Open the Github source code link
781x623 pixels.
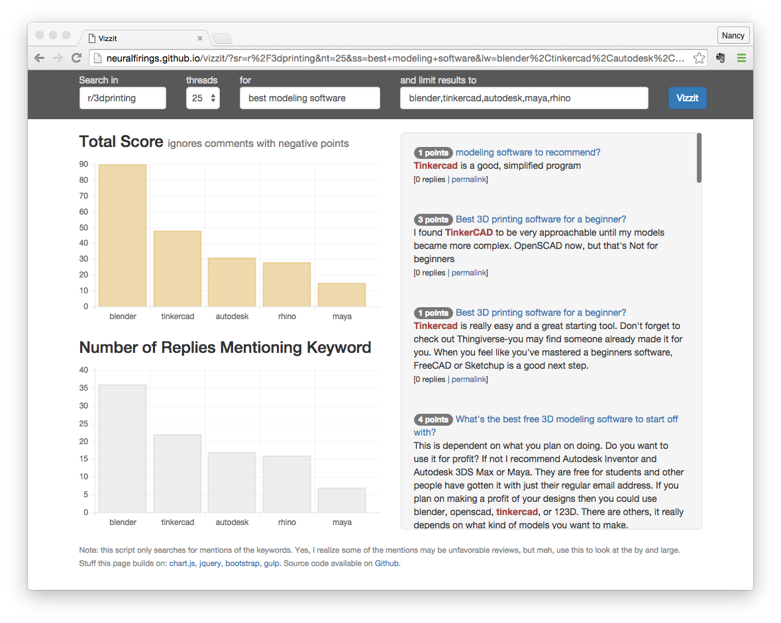coord(387,563)
